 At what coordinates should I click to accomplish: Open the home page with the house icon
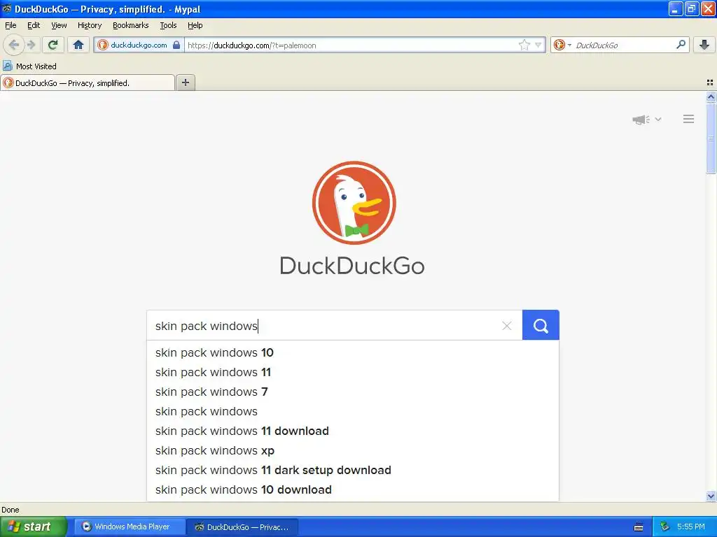[78, 45]
